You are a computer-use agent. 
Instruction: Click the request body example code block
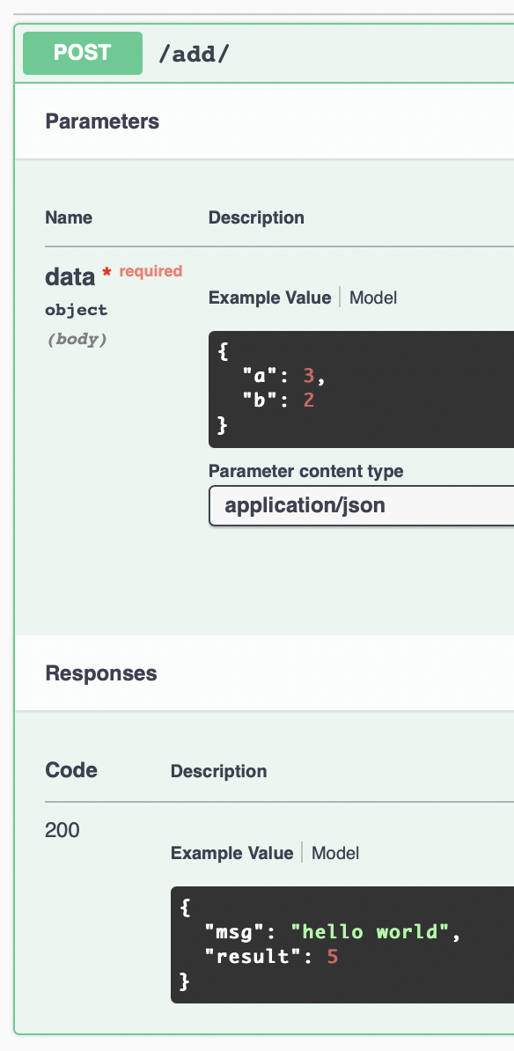pos(361,389)
